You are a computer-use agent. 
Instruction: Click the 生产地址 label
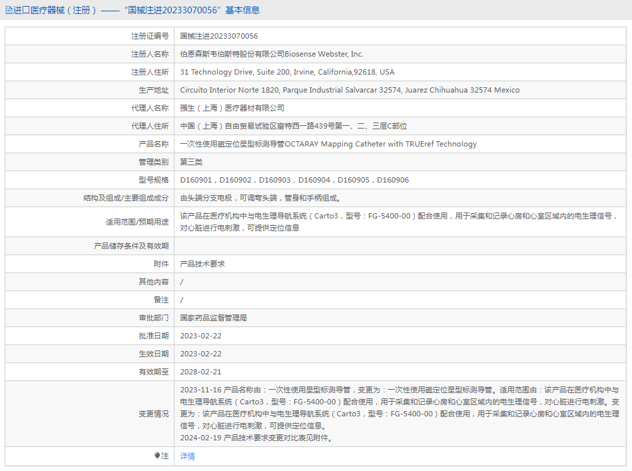(x=154, y=90)
